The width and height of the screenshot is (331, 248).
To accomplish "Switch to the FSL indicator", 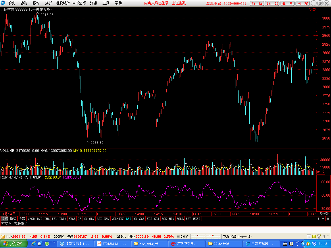I will [55, 219].
